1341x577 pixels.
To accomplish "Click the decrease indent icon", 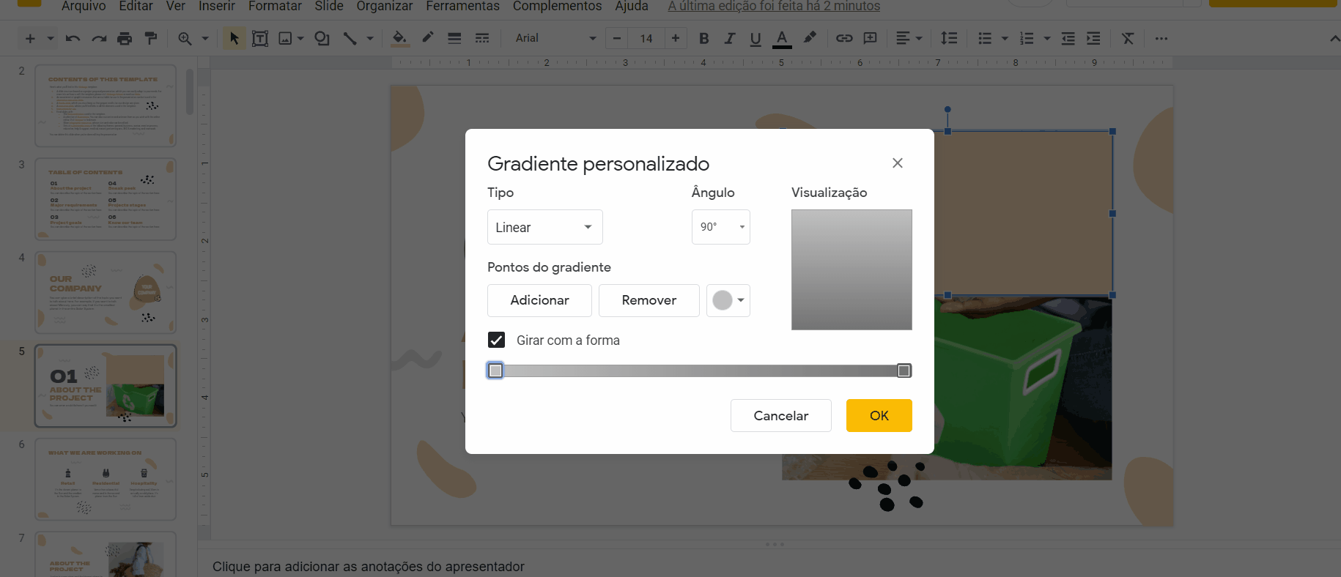I will click(1068, 39).
